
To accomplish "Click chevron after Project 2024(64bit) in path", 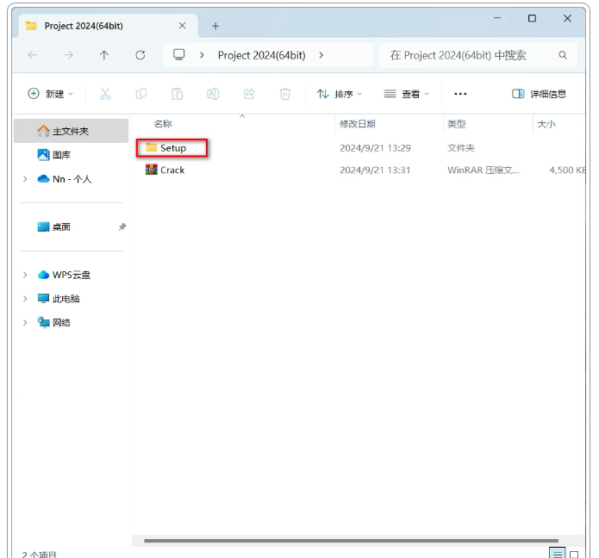I will click(x=321, y=55).
